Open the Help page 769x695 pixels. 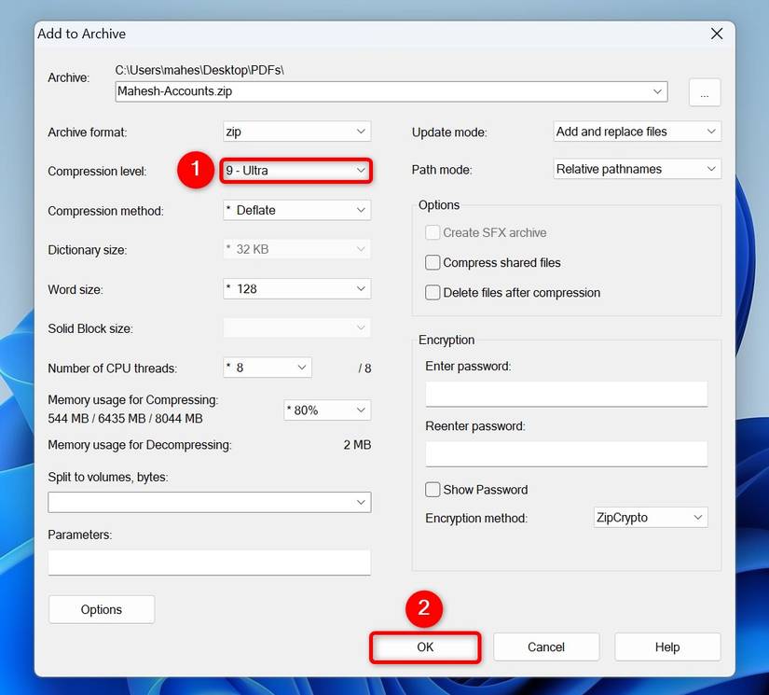(x=667, y=646)
